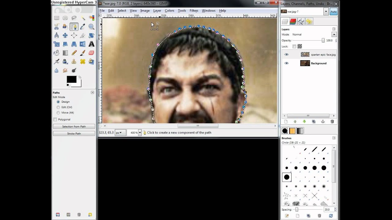Select the Scissors Select tool

[x=56, y=27]
